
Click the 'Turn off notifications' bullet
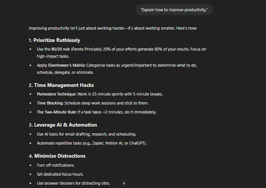tap(56, 165)
